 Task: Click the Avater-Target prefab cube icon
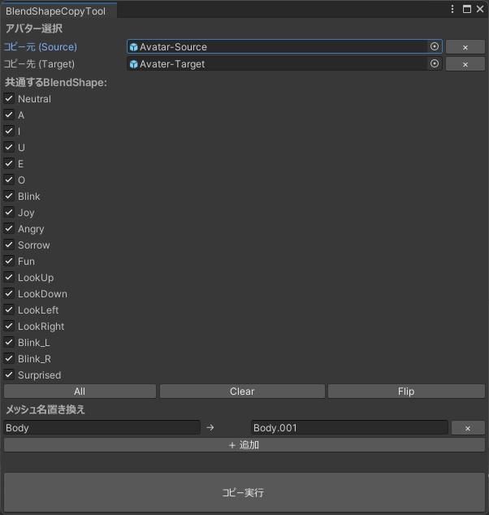click(134, 64)
